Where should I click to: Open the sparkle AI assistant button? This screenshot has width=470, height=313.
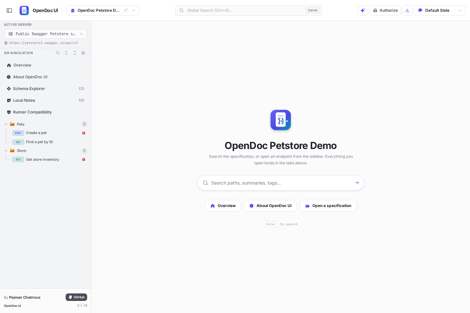(x=363, y=10)
